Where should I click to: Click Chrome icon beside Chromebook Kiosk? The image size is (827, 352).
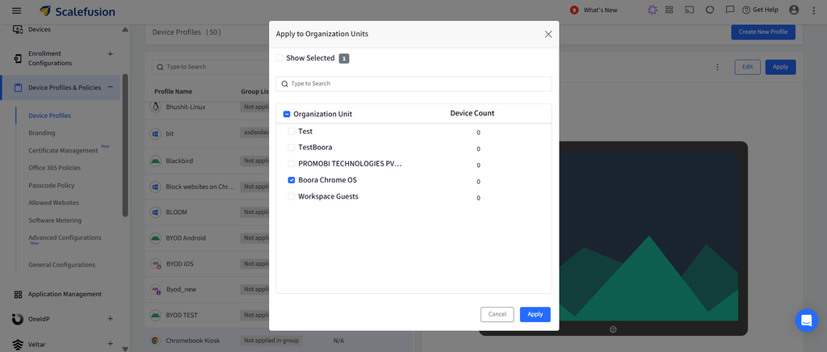click(x=155, y=341)
